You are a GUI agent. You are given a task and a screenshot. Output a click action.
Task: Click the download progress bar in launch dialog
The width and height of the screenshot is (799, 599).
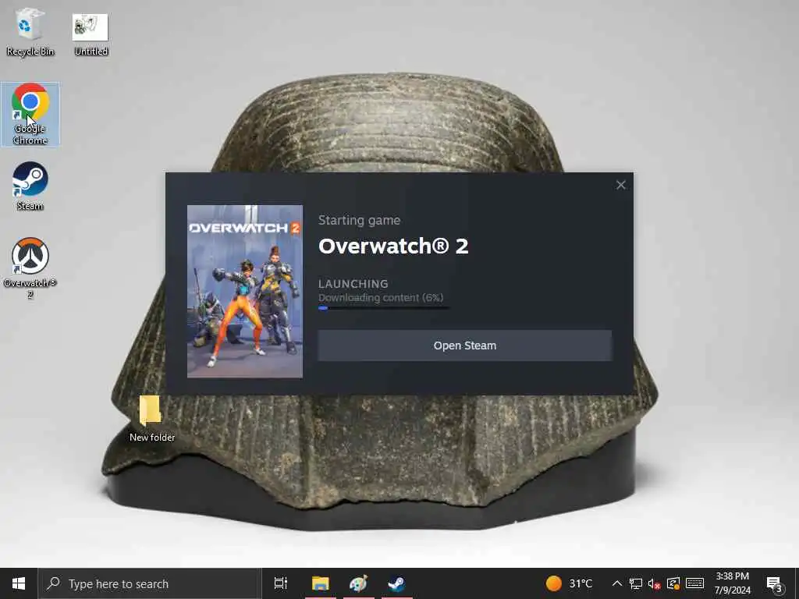(x=384, y=307)
